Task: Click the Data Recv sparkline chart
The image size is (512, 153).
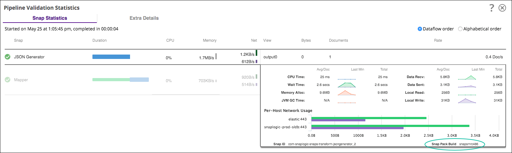Action: pos(467,77)
